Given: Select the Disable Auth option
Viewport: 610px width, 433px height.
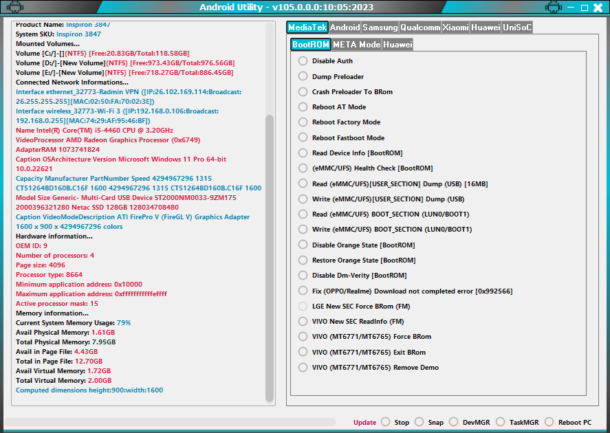Looking at the screenshot, I should 302,60.
